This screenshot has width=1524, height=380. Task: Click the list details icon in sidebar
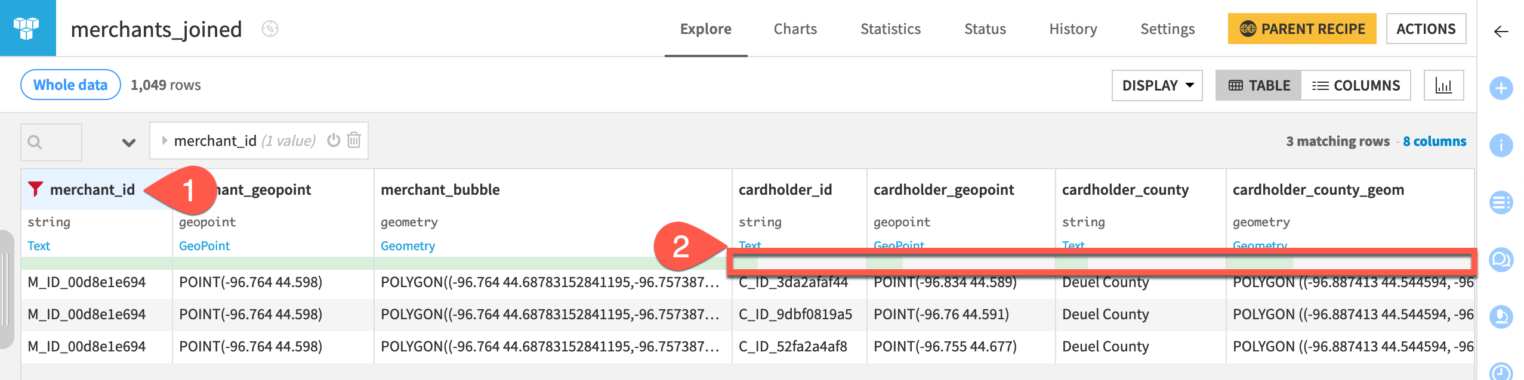(x=1501, y=202)
